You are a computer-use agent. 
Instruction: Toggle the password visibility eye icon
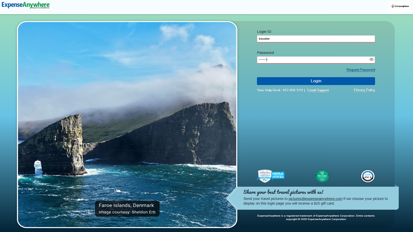pyautogui.click(x=371, y=59)
